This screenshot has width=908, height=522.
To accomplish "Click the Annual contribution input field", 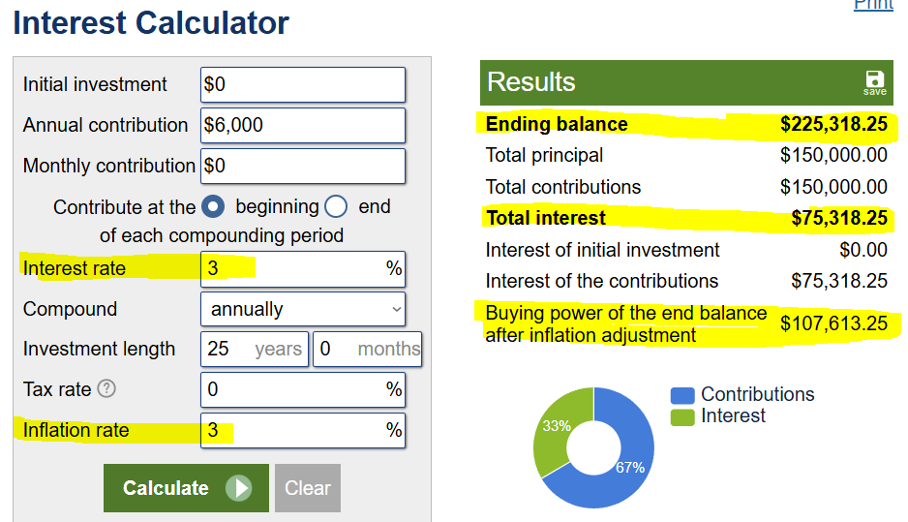I will pyautogui.click(x=303, y=125).
